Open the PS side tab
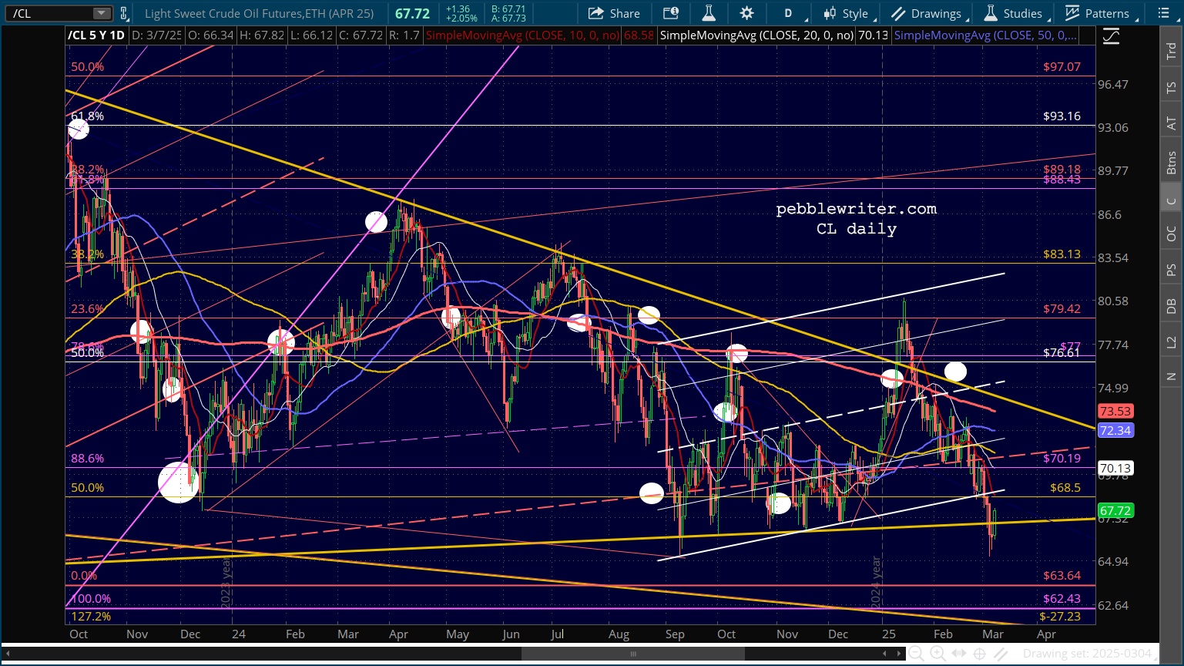This screenshot has height=666, width=1184. click(1171, 270)
